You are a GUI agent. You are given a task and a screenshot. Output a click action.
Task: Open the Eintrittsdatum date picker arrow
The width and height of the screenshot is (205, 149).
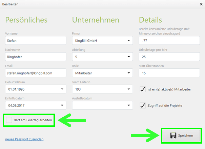tap(62, 105)
